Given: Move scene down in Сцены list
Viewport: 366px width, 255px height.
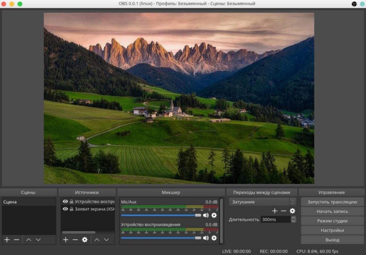Looking at the screenshot, I should [38, 240].
